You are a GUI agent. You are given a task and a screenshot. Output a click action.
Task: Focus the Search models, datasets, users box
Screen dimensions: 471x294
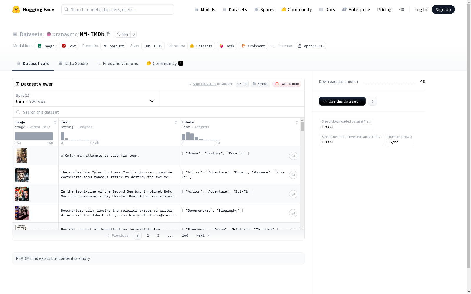pyautogui.click(x=118, y=9)
